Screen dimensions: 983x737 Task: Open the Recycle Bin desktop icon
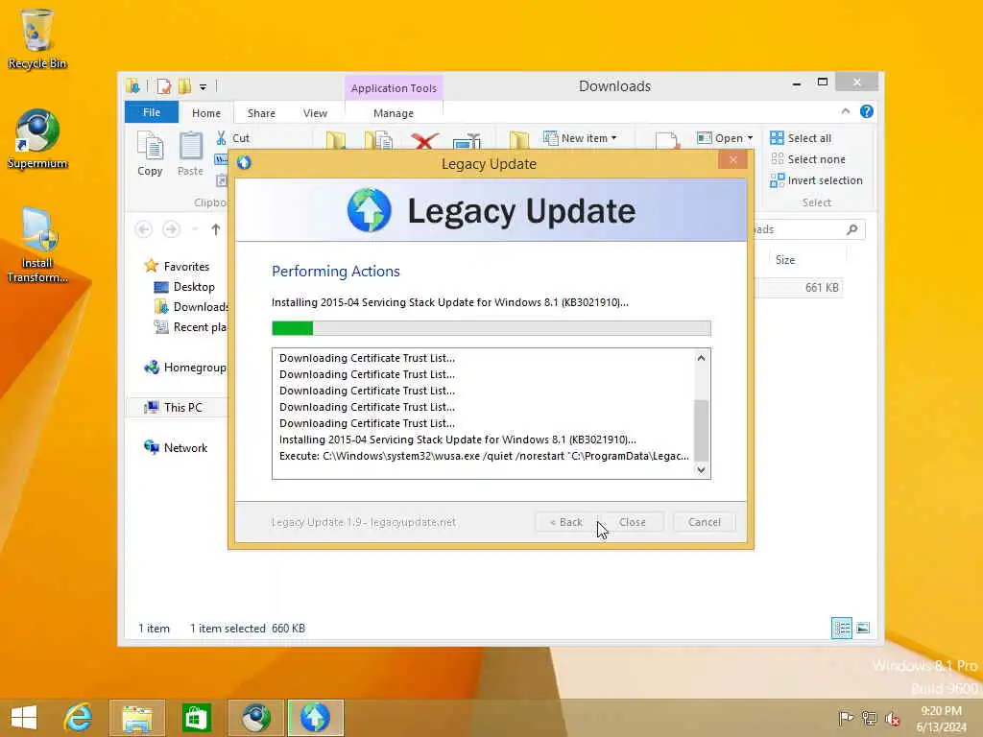coord(37,38)
